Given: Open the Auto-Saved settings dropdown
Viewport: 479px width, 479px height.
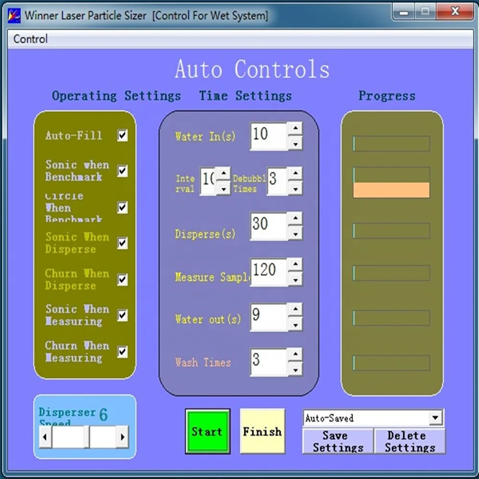Looking at the screenshot, I should click(435, 417).
